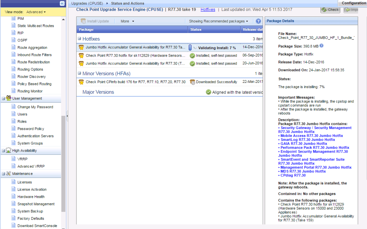The height and width of the screenshot is (229, 367).
Task: Open the SmartLog R77.30 Jumbo Hotfix link
Action: [x=308, y=139]
